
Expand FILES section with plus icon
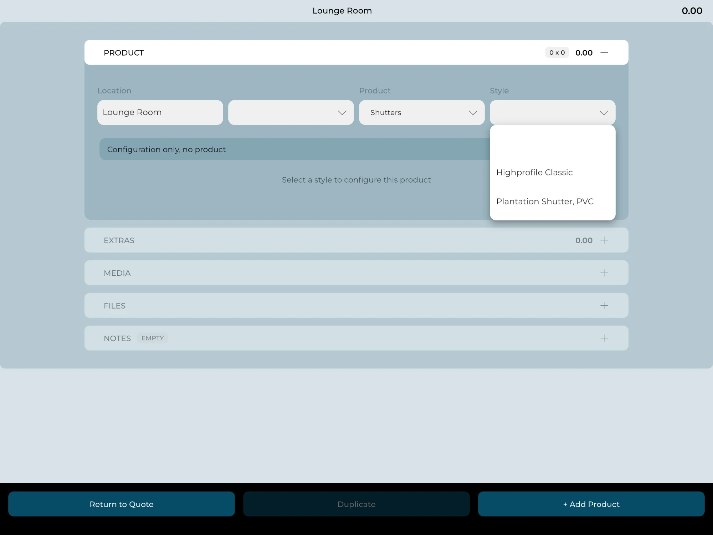point(604,306)
